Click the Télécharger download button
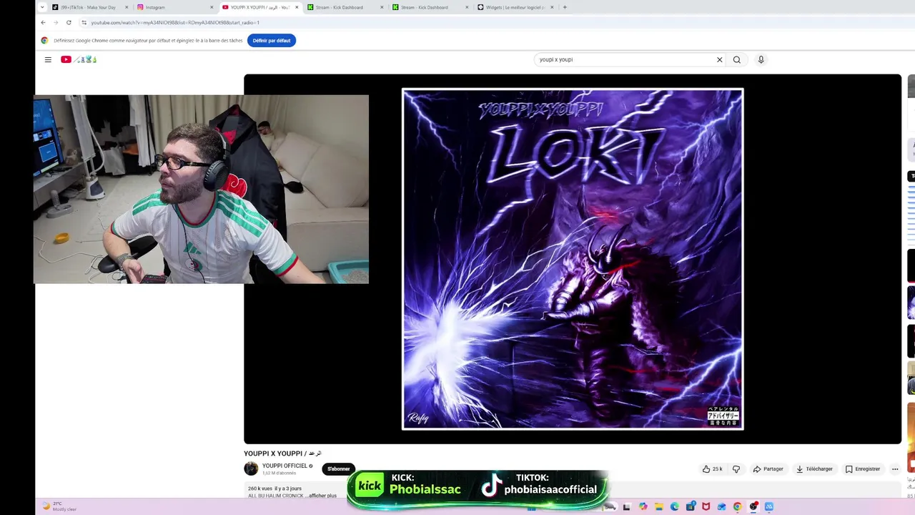915x515 pixels. coord(814,469)
